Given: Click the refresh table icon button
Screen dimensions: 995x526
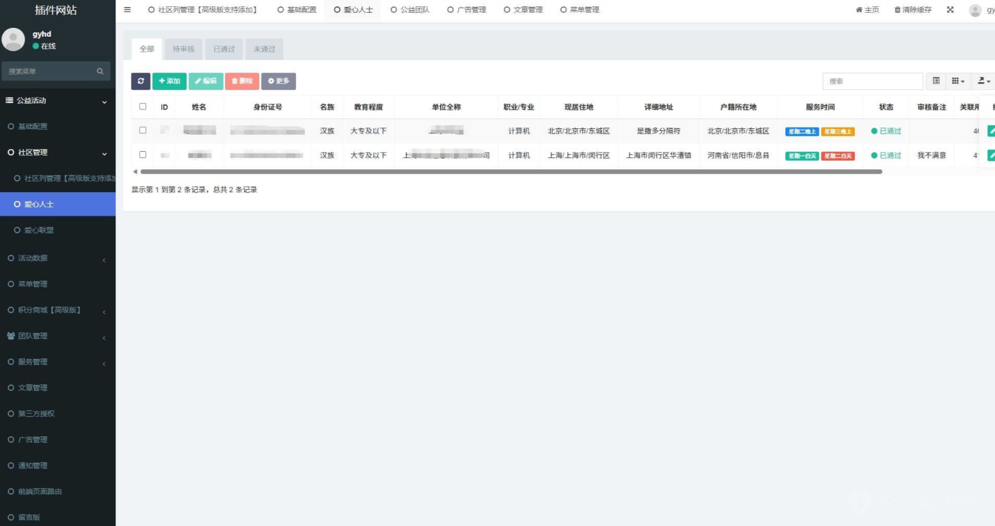Looking at the screenshot, I should tap(140, 81).
